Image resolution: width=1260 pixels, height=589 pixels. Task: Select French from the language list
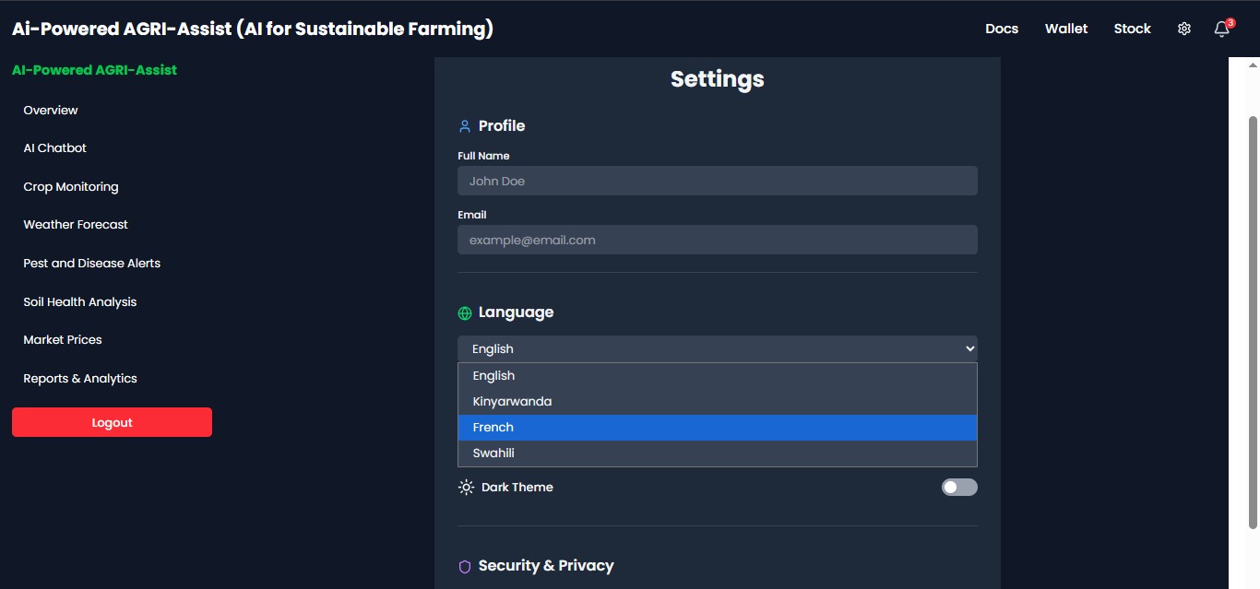point(717,428)
